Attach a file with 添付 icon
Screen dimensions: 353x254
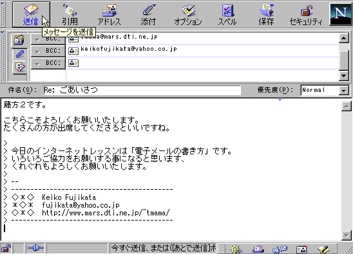click(x=148, y=14)
